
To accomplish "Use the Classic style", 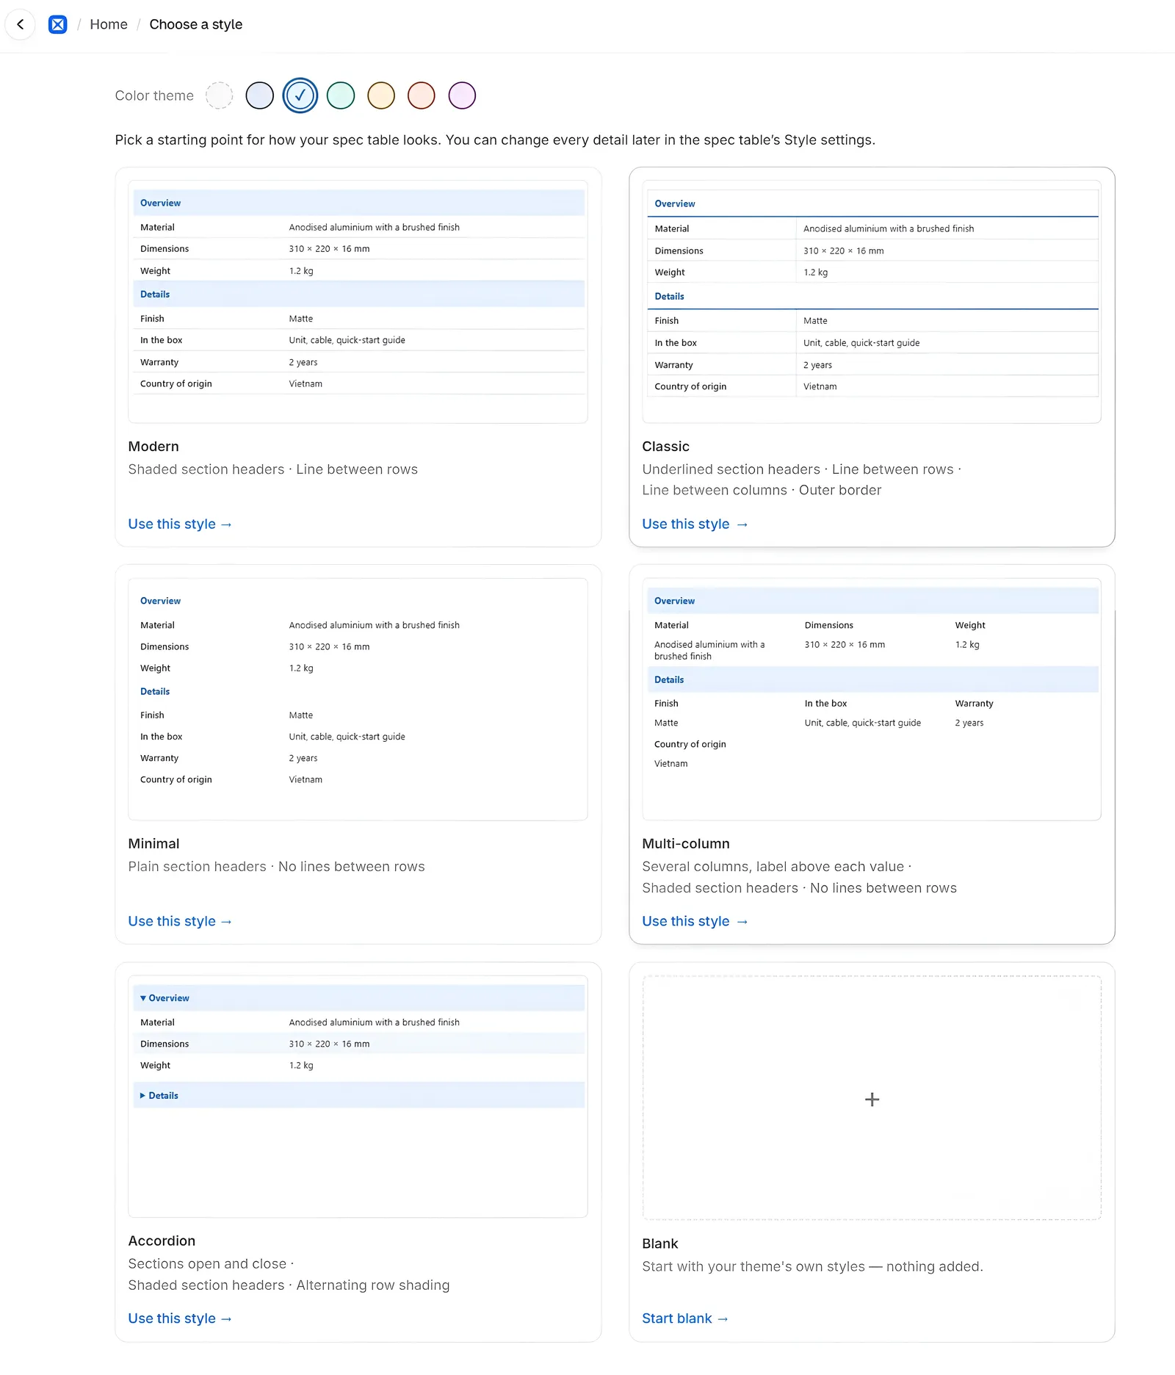I will [695, 524].
